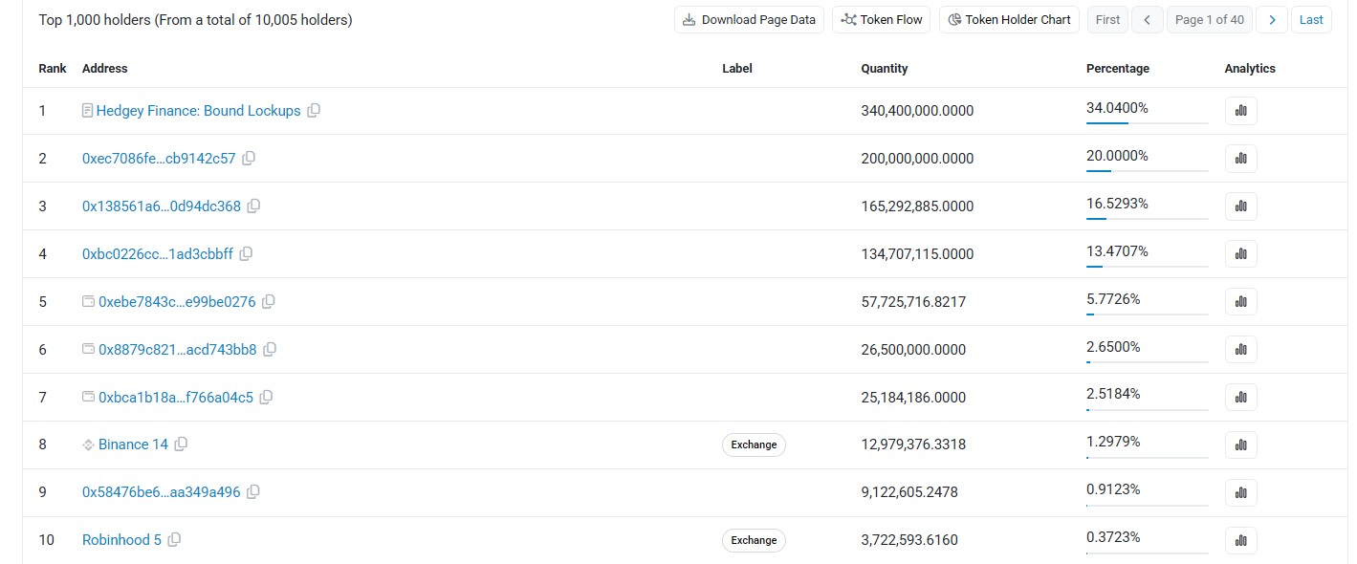
Task: Click the 16.5293% percentage bar
Action: click(1148, 218)
